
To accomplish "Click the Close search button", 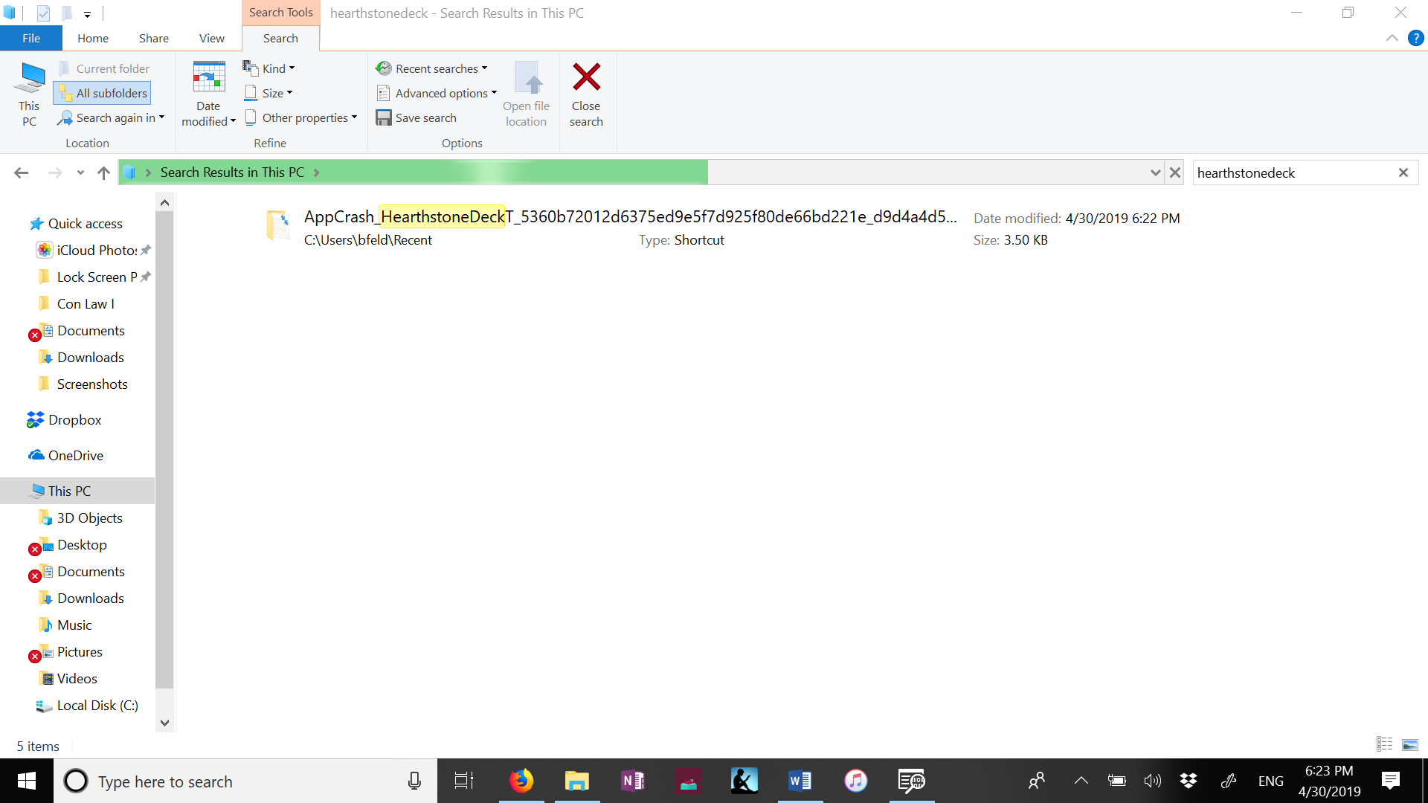I will [x=587, y=93].
